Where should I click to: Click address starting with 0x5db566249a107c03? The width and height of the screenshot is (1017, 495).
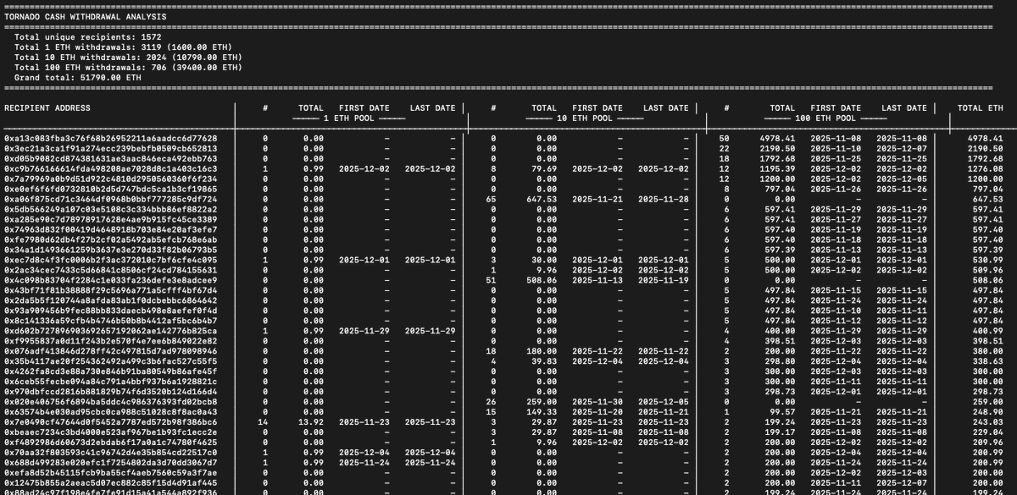pos(111,210)
